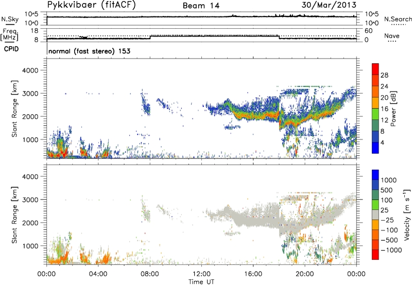This screenshot has width=412, height=285.
Task: Click the 20:00 time tick label
Action: pos(305,274)
